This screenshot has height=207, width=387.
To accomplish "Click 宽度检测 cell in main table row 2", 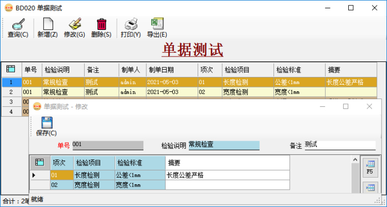I will [248, 92].
